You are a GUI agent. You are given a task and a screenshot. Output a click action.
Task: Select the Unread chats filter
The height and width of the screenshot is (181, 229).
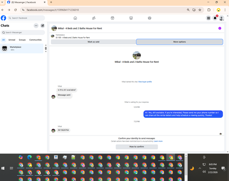pyautogui.click(x=12, y=40)
